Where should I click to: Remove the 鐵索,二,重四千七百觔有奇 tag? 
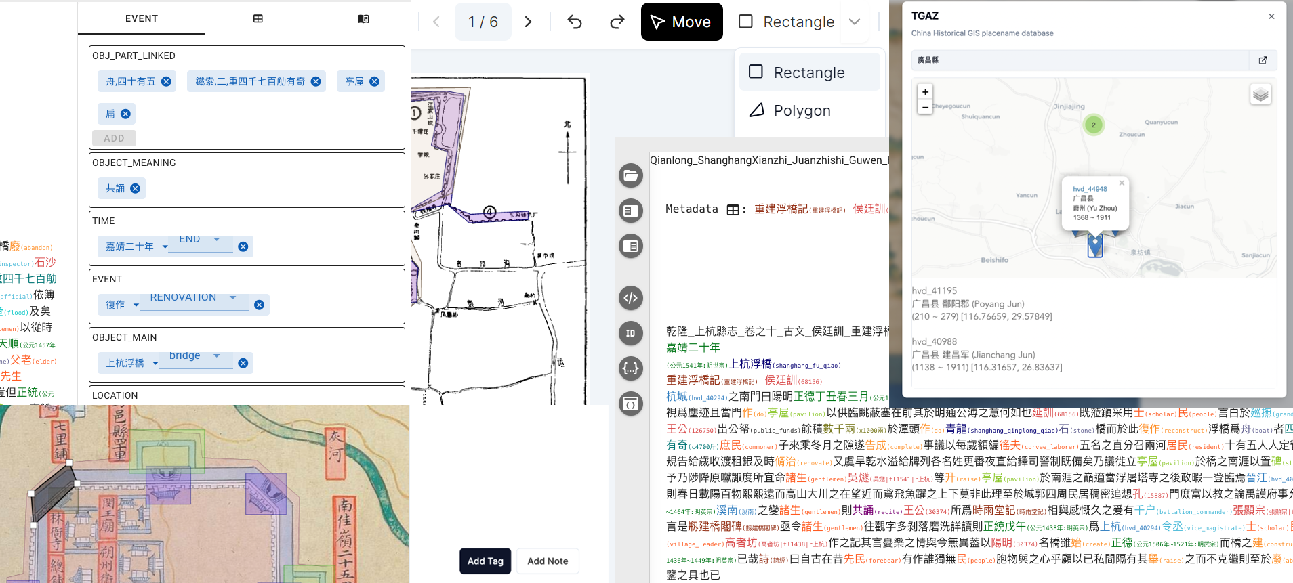[x=316, y=81]
